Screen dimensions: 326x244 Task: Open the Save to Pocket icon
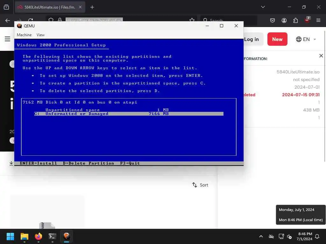[273, 20]
